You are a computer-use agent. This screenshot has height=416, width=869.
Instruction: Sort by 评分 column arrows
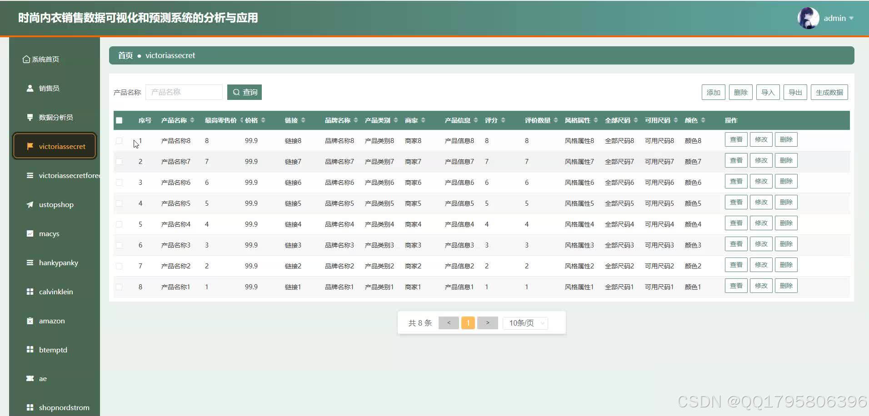pos(503,120)
